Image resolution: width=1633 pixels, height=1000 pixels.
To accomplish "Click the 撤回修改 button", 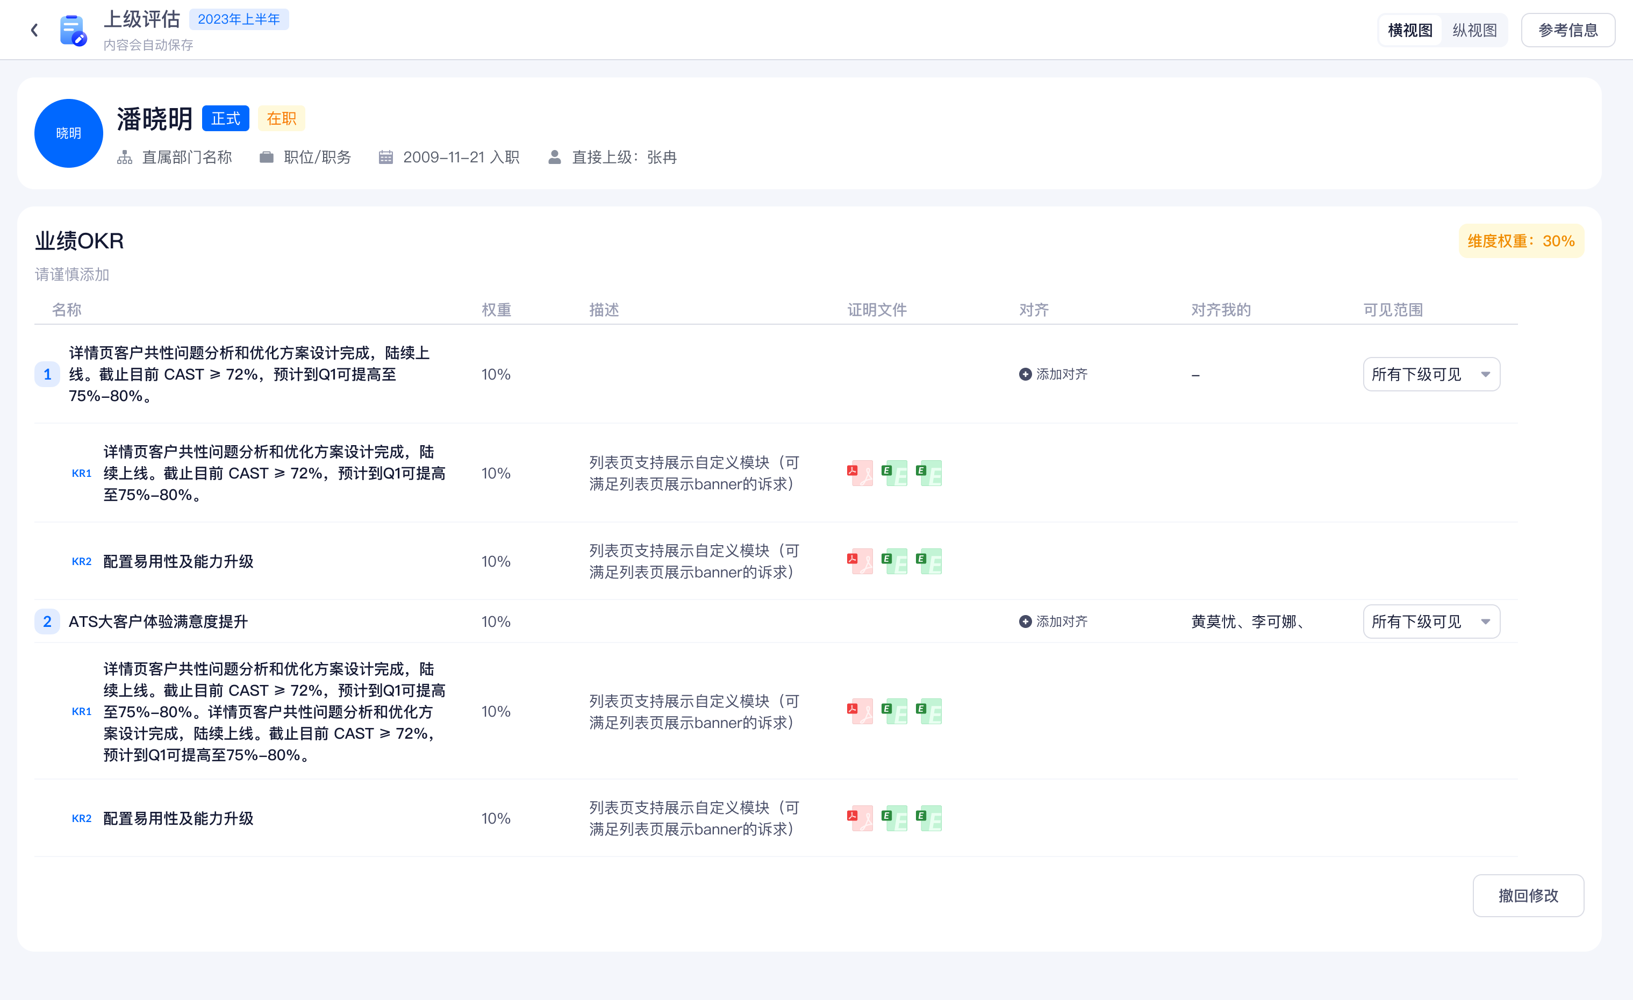I will point(1528,895).
